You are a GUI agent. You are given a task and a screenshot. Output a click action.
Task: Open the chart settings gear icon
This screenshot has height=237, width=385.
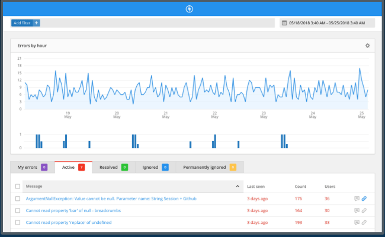[367, 46]
